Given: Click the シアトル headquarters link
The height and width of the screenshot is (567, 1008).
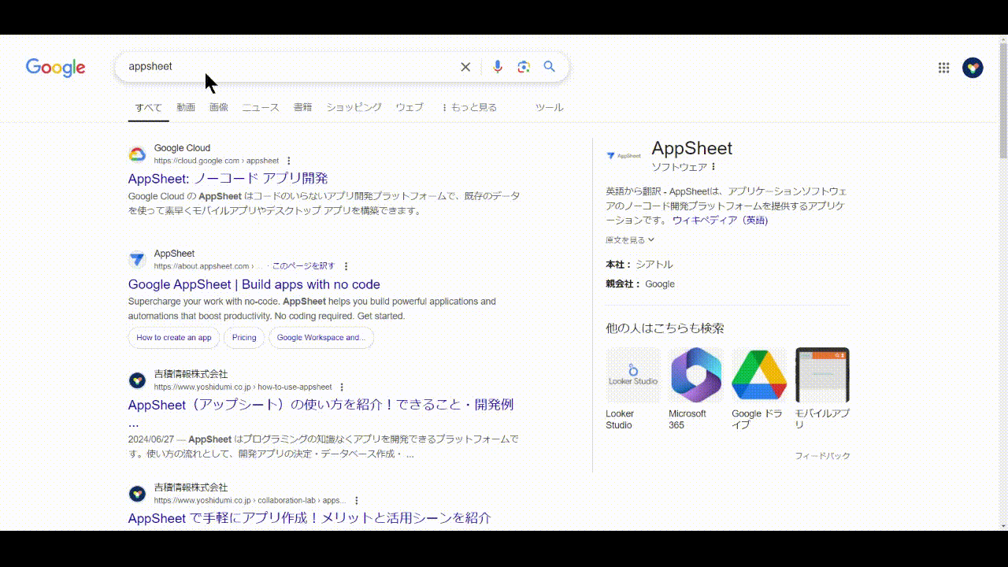Looking at the screenshot, I should 654,265.
